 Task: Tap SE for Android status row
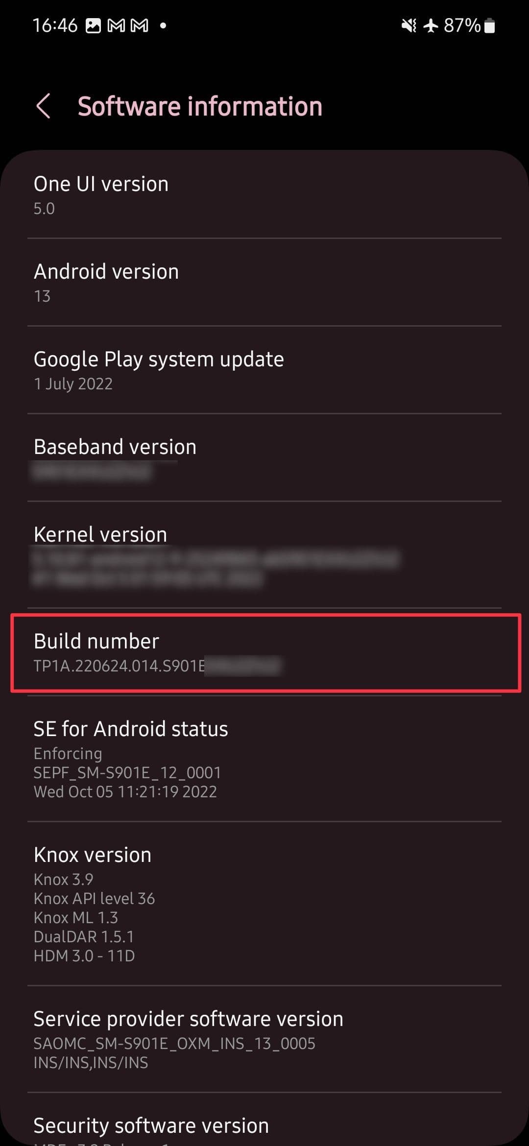(x=264, y=759)
